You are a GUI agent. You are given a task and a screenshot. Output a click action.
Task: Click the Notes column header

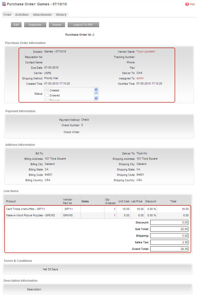[x=85, y=201]
